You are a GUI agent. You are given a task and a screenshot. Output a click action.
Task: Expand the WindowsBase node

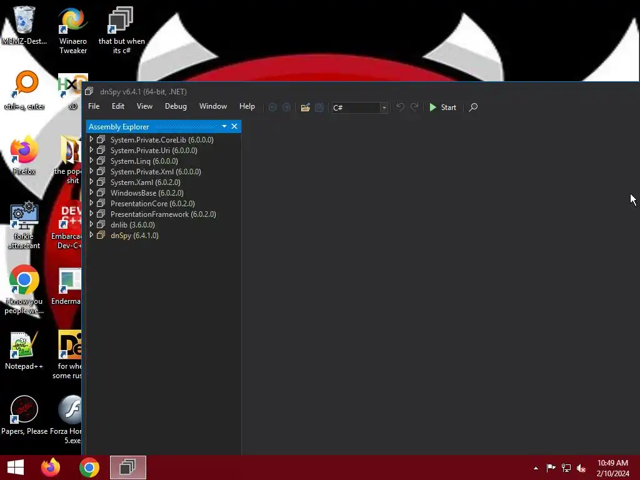[x=91, y=192]
